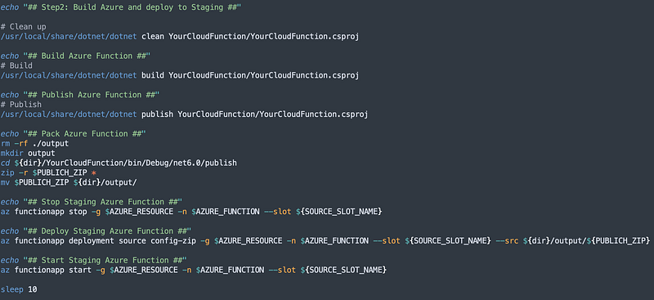
Task: Click the 'Pack Azure Function' echo string
Action: click(85, 134)
